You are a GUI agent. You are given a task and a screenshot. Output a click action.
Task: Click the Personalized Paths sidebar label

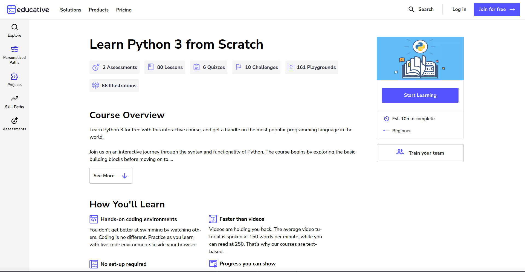tap(14, 60)
